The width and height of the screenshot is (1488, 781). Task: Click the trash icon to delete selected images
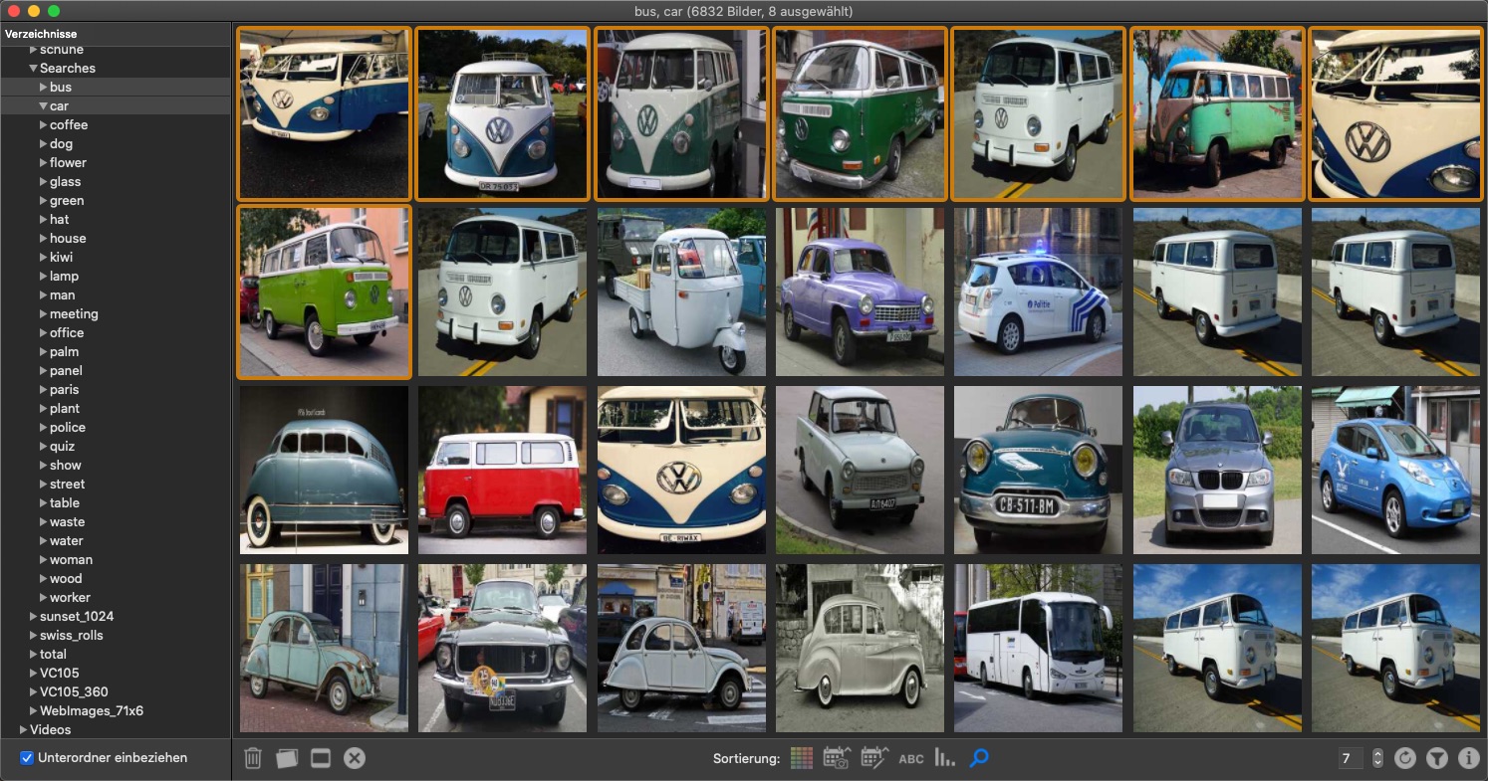point(253,758)
